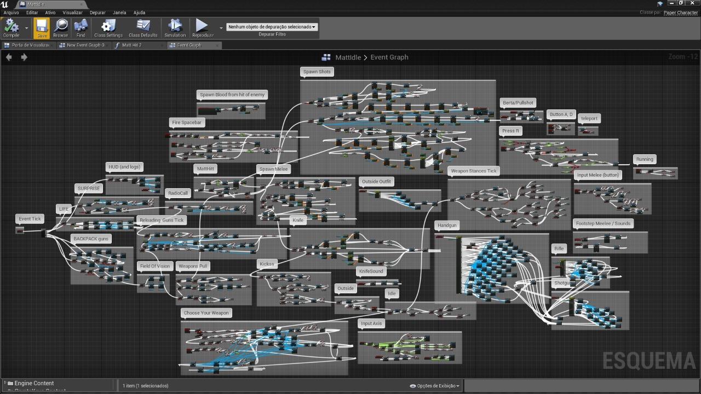Viewport: 701px width, 394px height.
Task: Select the Choose Your Weapon comment box title
Action: 206,313
